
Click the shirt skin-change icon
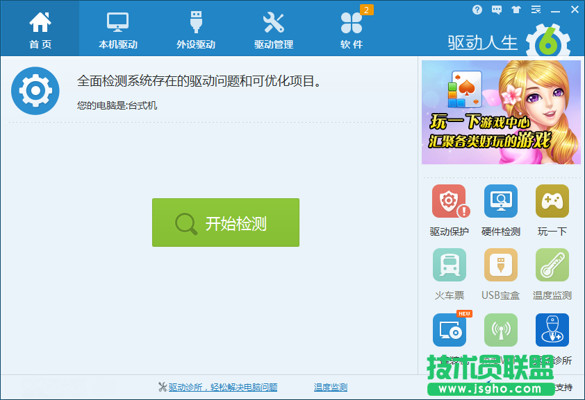(x=516, y=10)
